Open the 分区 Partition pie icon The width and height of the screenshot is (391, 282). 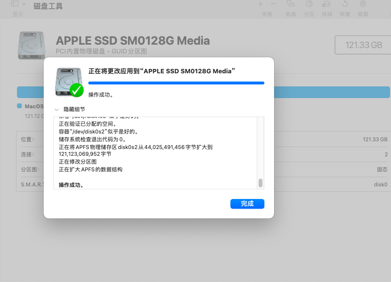coord(309,4)
